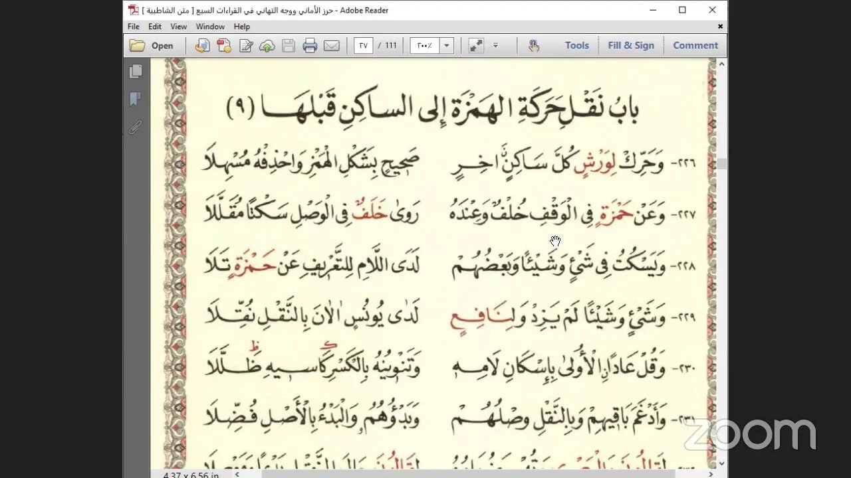Screen dimensions: 851x478
Task: Open the Attachments paperclip panel
Action: (136, 127)
